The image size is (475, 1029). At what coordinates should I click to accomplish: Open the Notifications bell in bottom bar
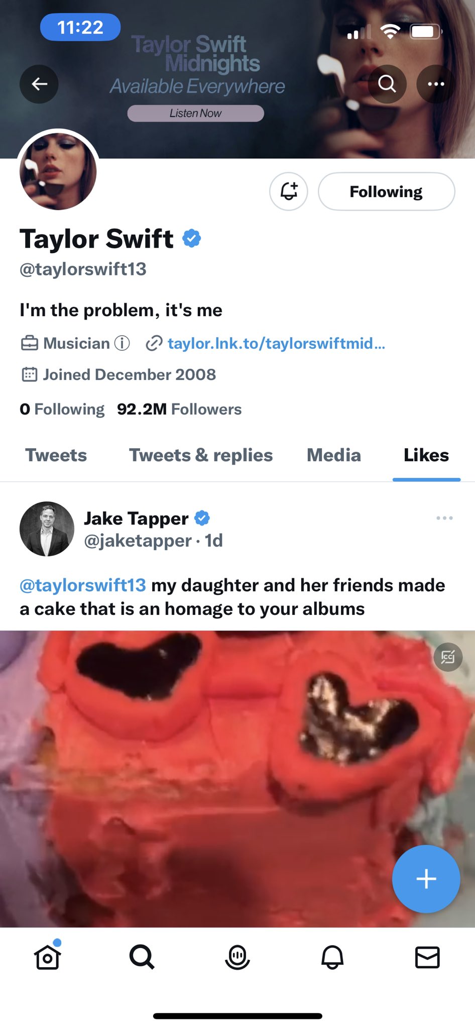pyautogui.click(x=332, y=957)
